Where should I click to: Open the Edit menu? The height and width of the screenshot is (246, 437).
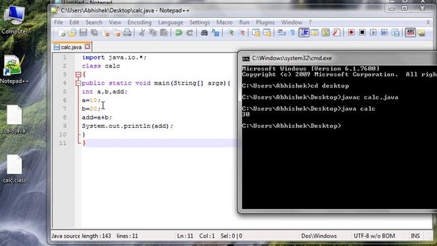(74, 23)
